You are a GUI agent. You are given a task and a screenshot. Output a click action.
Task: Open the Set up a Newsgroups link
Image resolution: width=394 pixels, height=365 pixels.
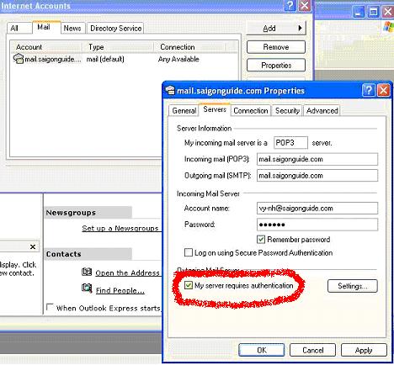point(120,229)
